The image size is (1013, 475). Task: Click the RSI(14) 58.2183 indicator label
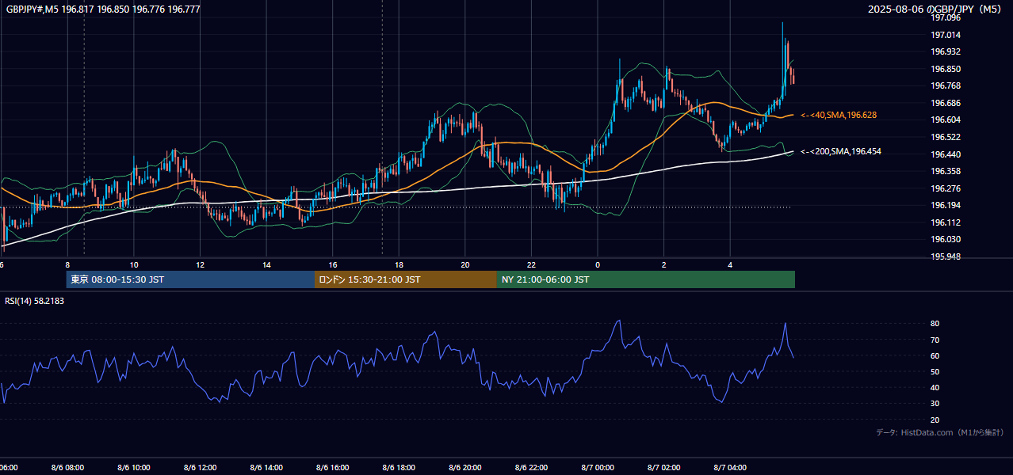[34, 301]
